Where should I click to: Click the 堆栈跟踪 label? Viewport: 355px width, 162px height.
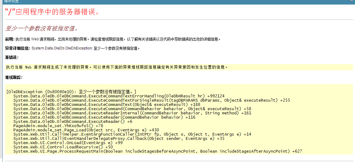coord(14,77)
